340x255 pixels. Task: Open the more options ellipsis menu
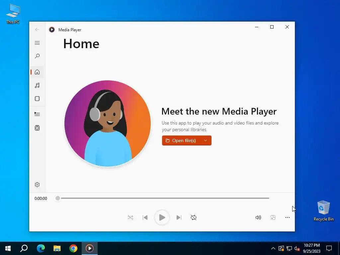[287, 217]
